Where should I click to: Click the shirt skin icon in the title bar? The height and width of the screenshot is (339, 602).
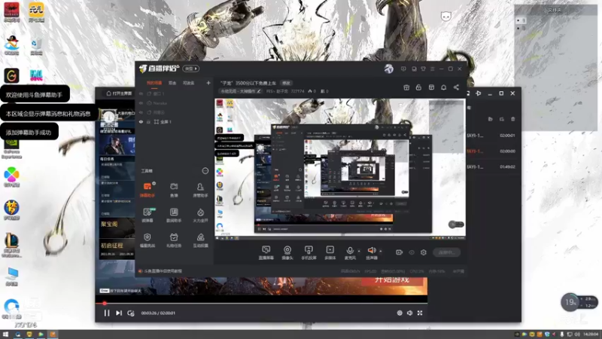(423, 69)
